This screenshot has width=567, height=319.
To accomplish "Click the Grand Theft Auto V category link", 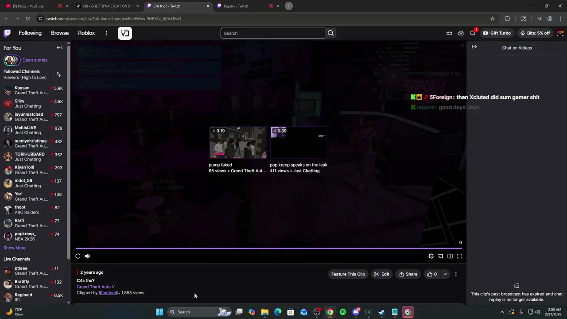I will coord(96,287).
